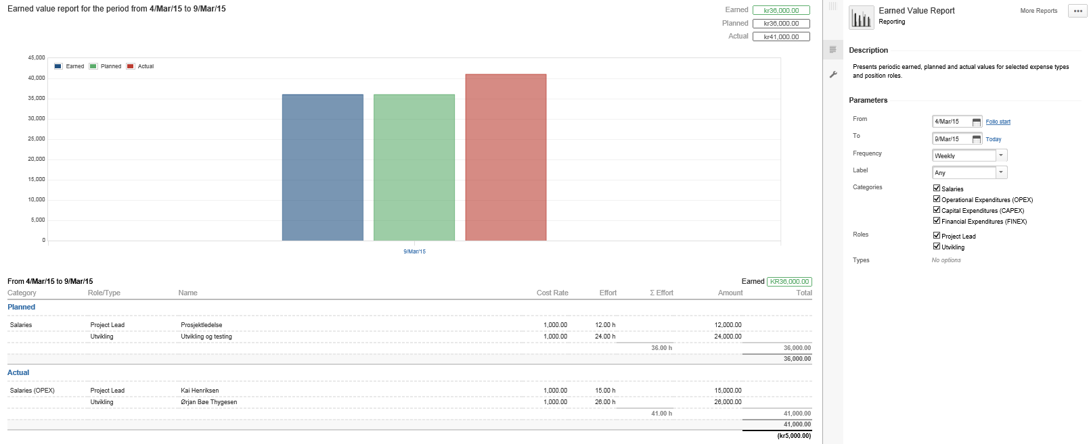Click the 9/Mar/15 chart axis label
Screen dimensions: 1089x444
[x=414, y=251]
